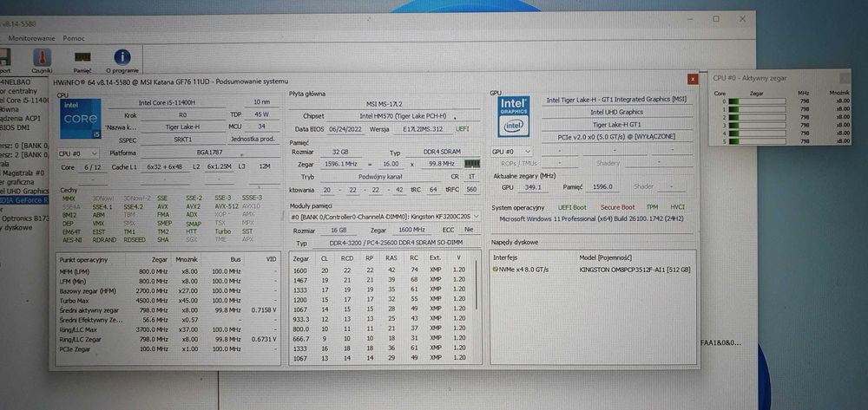Close the CPU #0 Aktywny zegar window

click(845, 78)
